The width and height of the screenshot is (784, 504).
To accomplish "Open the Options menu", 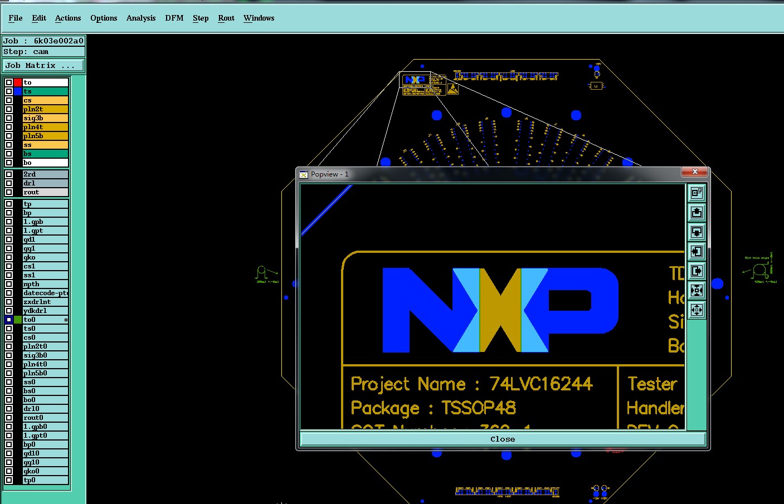I will coord(104,18).
